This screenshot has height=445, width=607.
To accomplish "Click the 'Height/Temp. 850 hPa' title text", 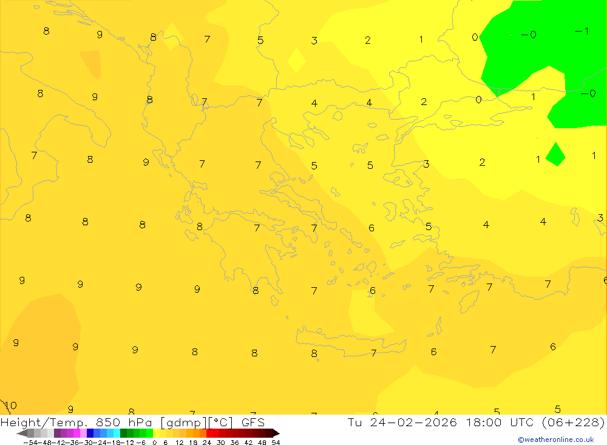I will pos(76,423).
